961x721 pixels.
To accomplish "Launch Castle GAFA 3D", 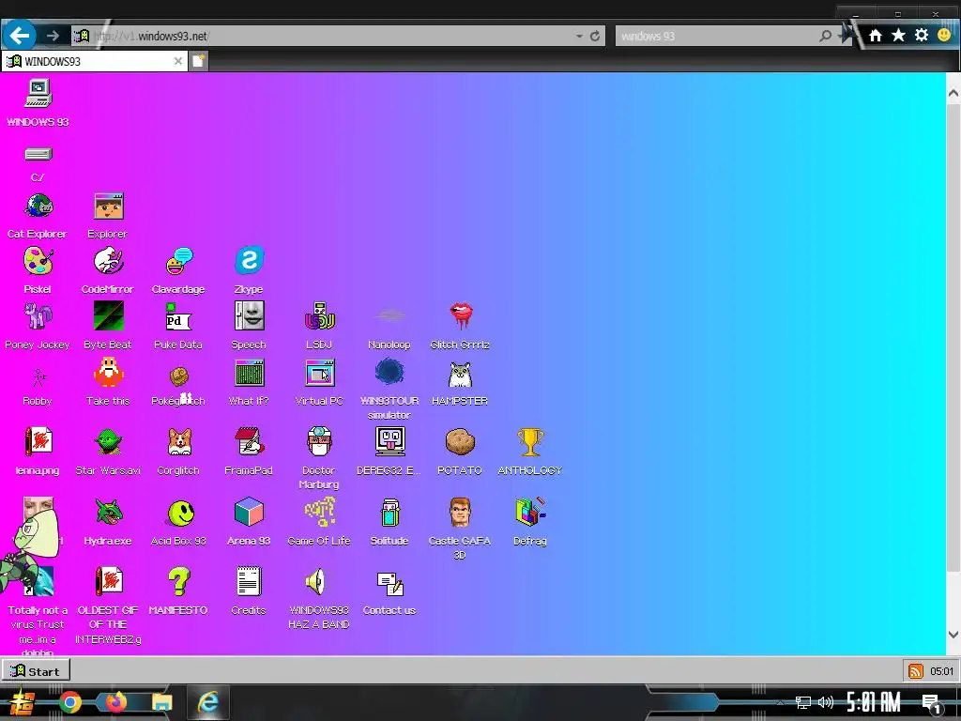I will [460, 512].
